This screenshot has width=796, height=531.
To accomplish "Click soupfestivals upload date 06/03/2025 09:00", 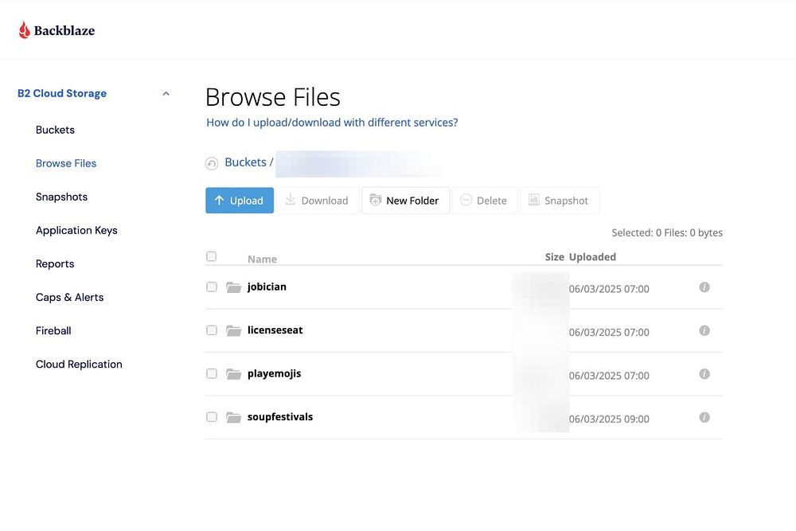I will tap(609, 420).
